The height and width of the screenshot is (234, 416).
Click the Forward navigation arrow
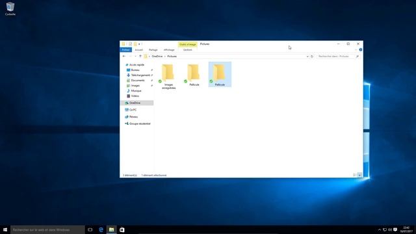pyautogui.click(x=130, y=57)
